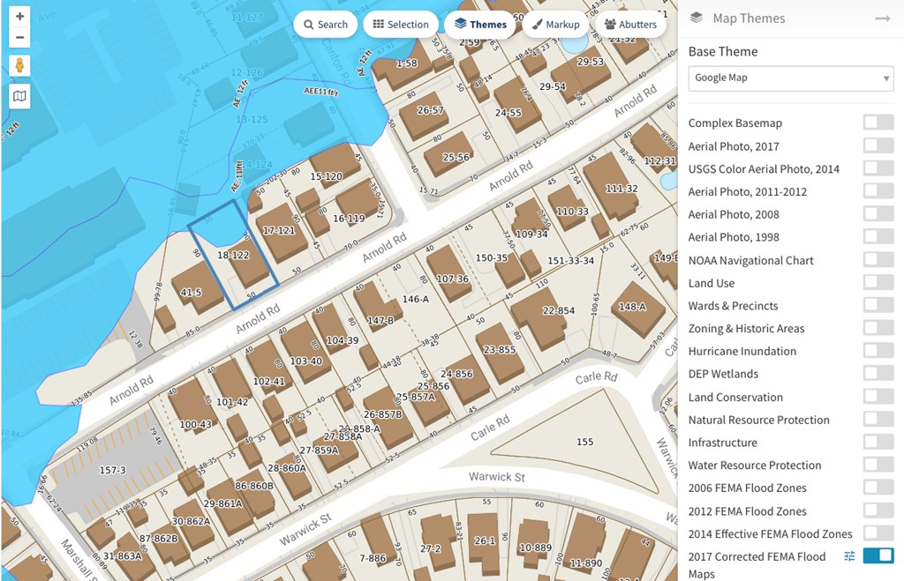Enable USGS Color Aerial Photo, 2014
This screenshot has width=904, height=581.
(x=878, y=168)
